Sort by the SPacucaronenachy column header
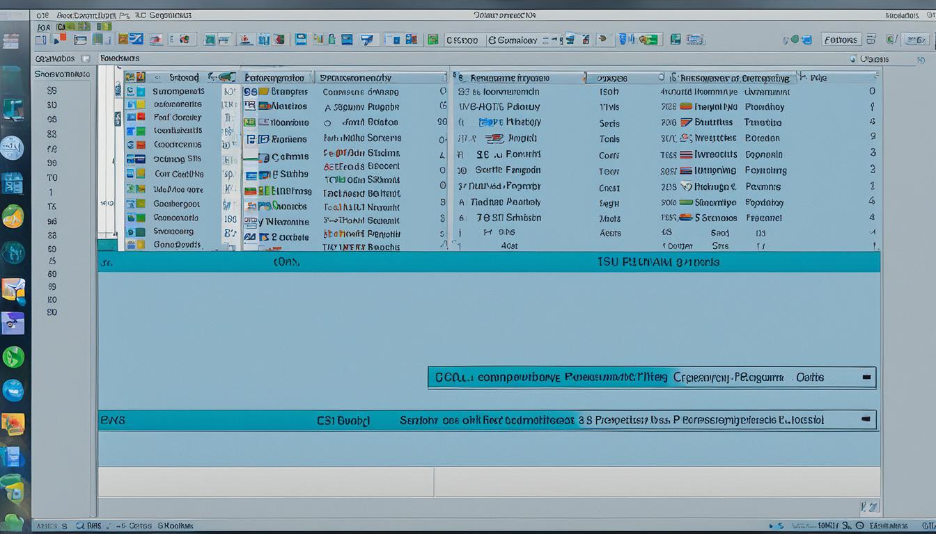The image size is (936, 534). (x=380, y=78)
